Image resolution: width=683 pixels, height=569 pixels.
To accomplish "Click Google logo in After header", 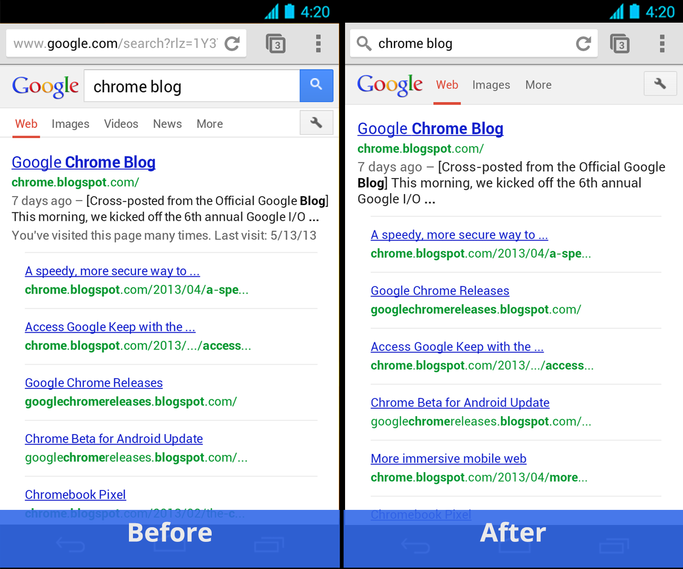I will 390,85.
